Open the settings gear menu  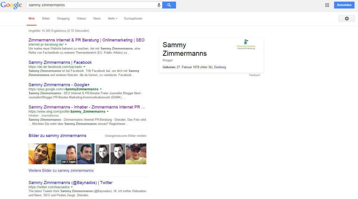coord(346,19)
